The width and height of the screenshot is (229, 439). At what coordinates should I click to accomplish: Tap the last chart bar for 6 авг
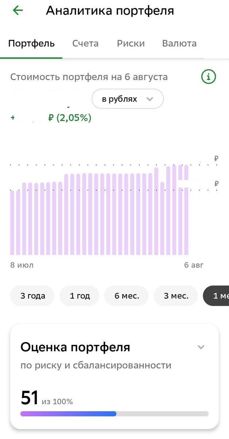[186, 210]
